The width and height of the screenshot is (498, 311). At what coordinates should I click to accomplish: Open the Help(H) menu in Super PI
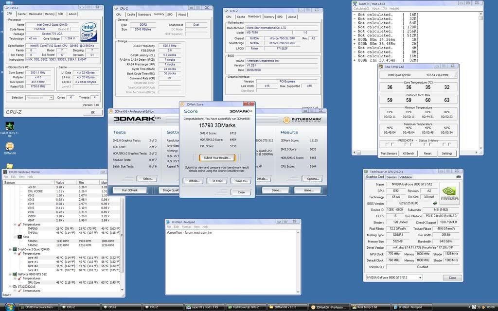pos(394,9)
